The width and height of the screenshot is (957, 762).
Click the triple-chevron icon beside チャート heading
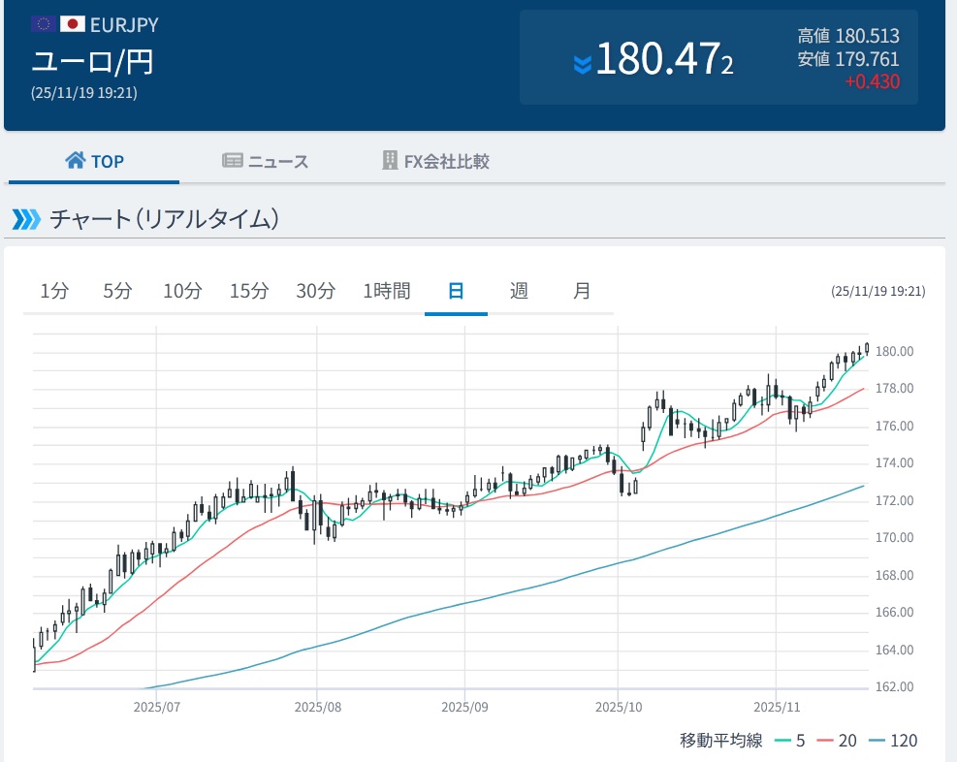26,219
